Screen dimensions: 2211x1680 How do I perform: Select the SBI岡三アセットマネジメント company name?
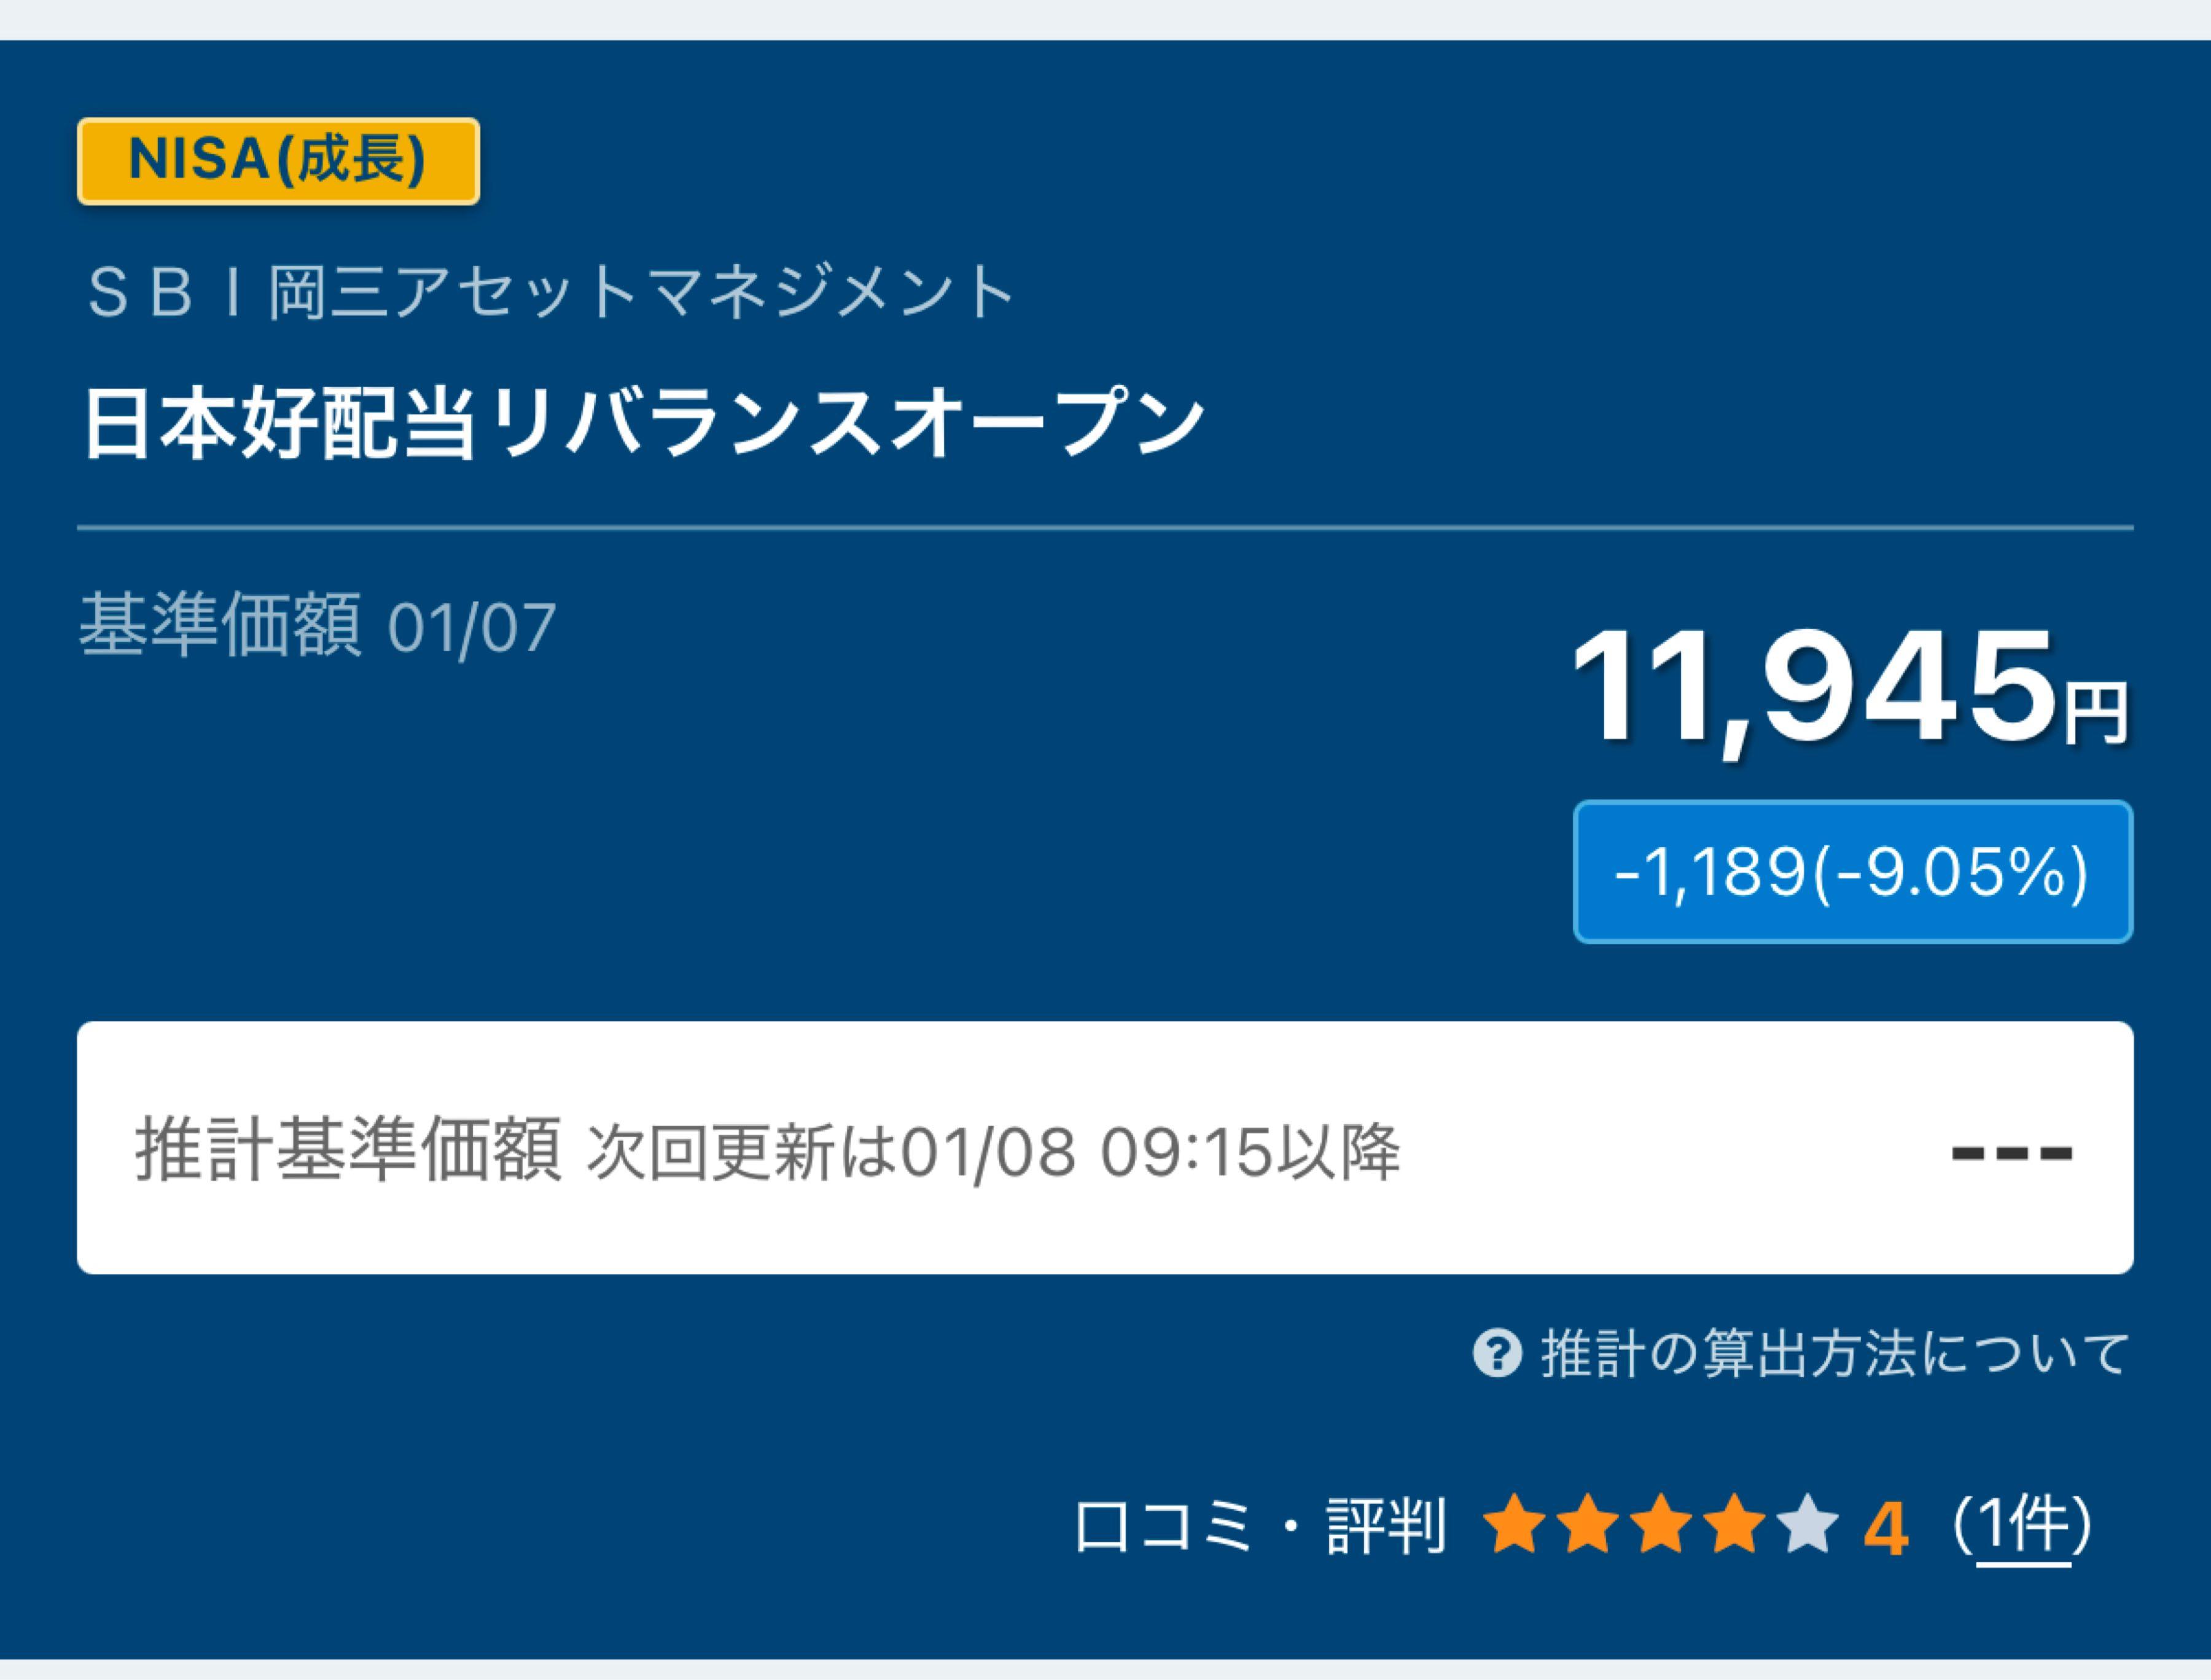pos(551,292)
